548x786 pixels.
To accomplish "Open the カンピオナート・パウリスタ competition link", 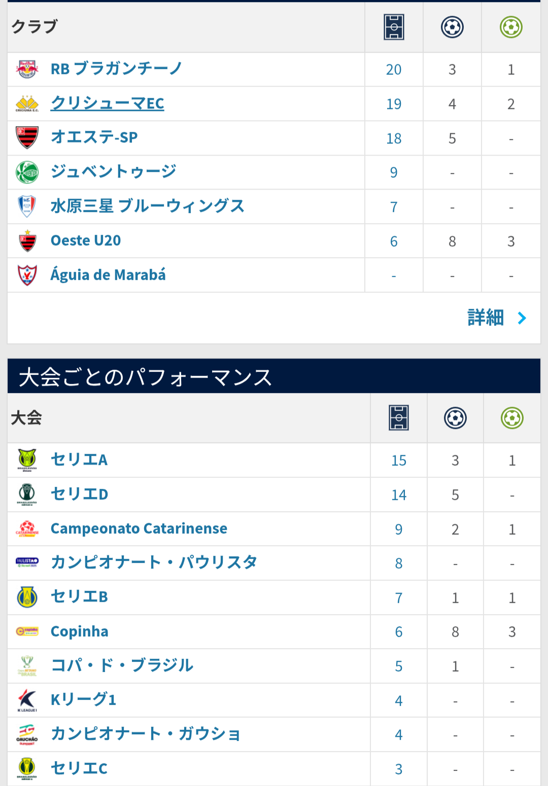I will tap(154, 562).
